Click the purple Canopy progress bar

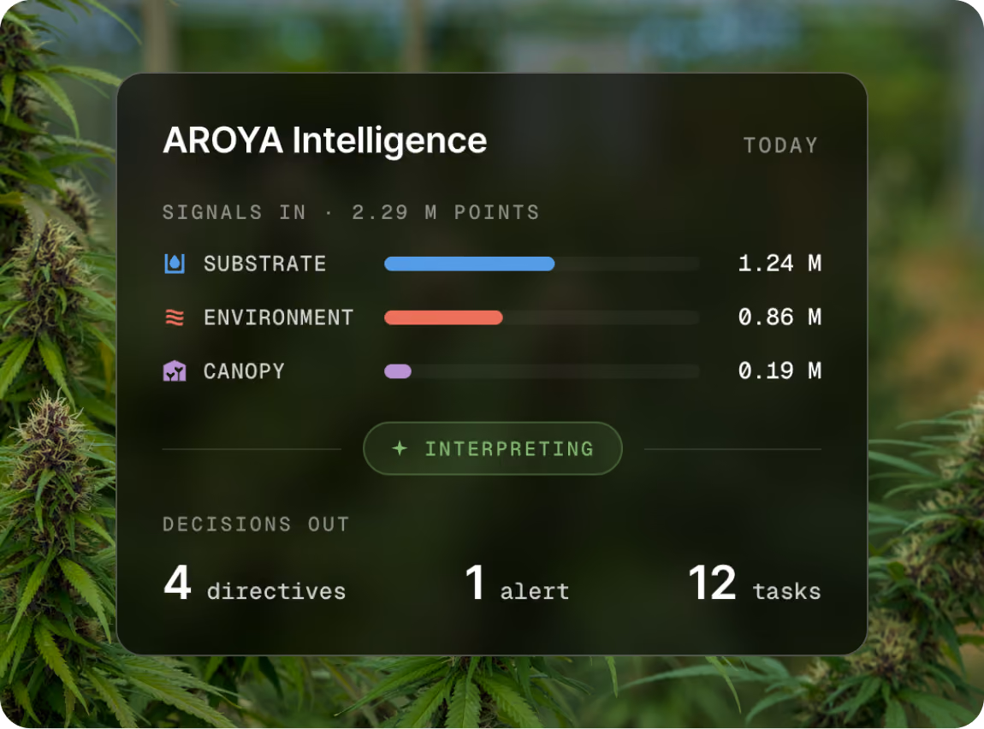click(x=398, y=371)
